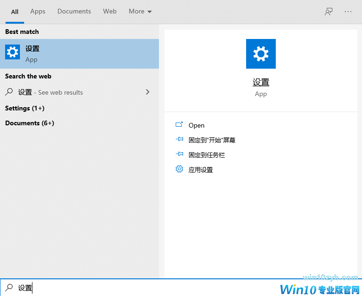
Task: Expand the More dropdown
Action: [140, 11]
